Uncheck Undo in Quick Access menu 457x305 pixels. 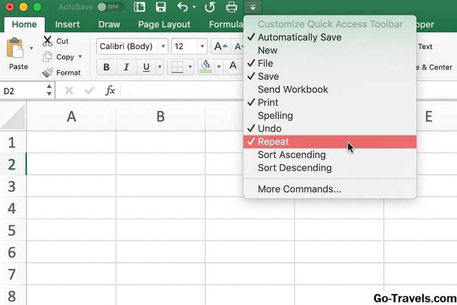pyautogui.click(x=330, y=129)
